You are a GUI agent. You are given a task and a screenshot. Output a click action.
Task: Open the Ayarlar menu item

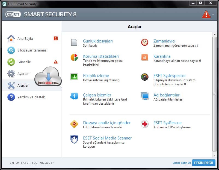pyautogui.click(x=32, y=74)
